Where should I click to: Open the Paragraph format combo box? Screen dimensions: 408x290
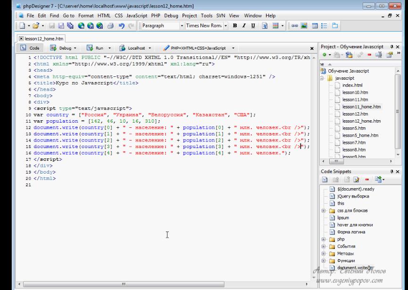point(163,25)
